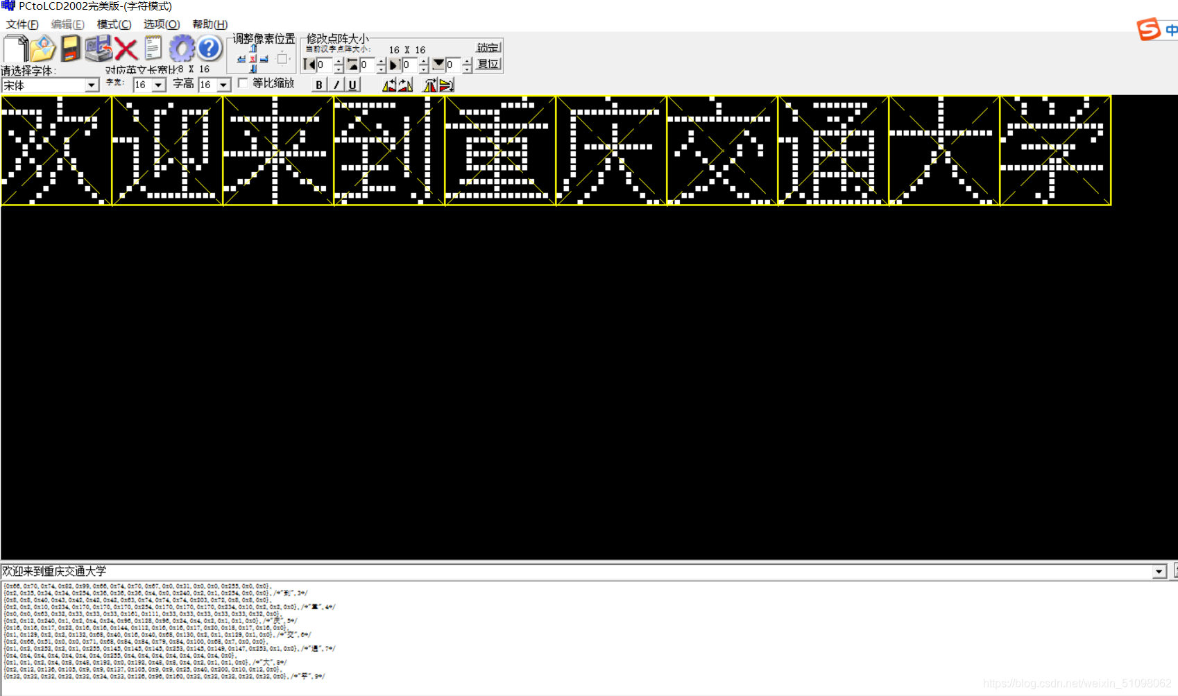1178x696 pixels.
Task: Shift pixels left with the left arrow
Action: coord(241,60)
